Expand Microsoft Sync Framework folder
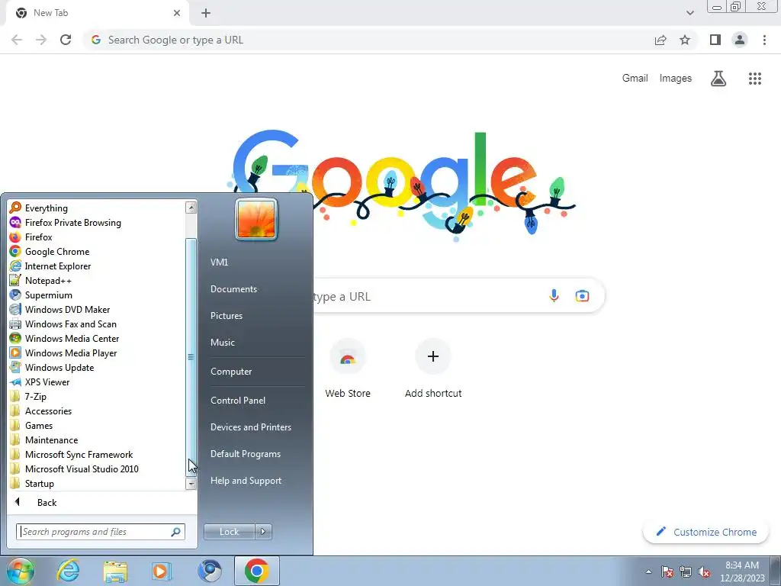781x586 pixels. click(71, 454)
